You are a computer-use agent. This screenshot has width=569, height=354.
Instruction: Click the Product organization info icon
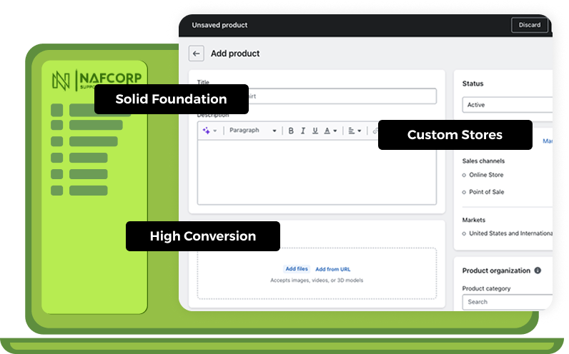[538, 271]
